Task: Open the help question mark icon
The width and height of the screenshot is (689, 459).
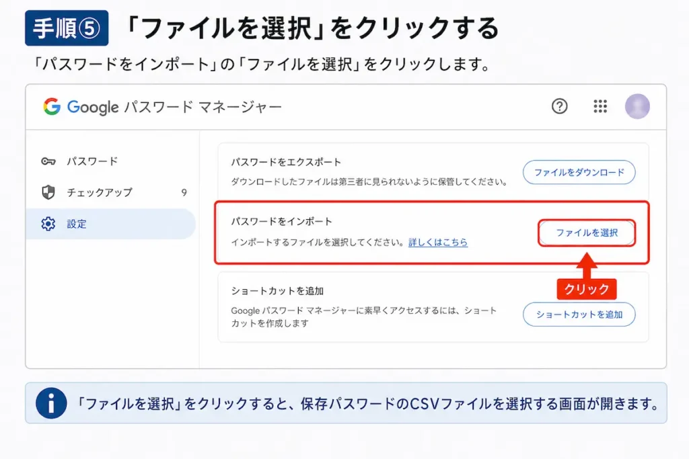Action: 559,106
